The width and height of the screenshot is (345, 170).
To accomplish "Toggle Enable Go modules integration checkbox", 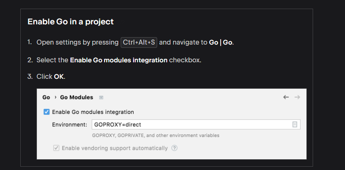I will [46, 112].
